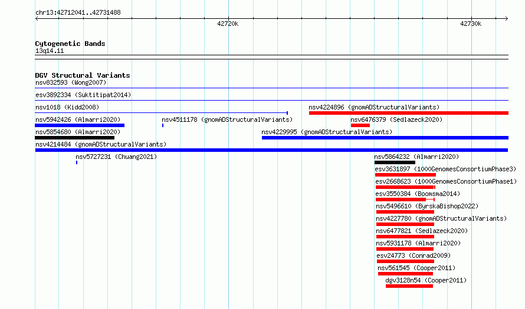The image size is (525, 309).
Task: Click the red bar under esv24773
Action: click(405, 261)
